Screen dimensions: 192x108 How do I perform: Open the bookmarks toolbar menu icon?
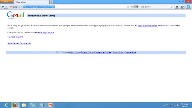[x=182, y=7]
